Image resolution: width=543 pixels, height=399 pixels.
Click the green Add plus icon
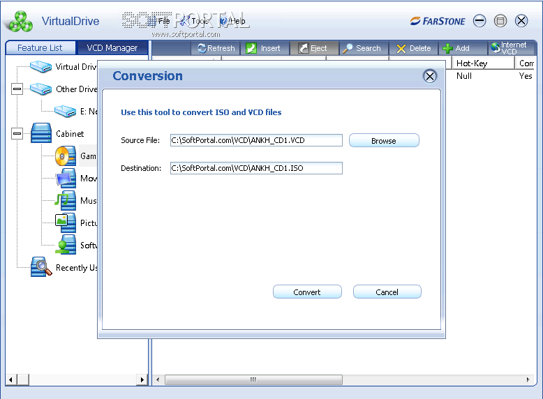coord(447,48)
